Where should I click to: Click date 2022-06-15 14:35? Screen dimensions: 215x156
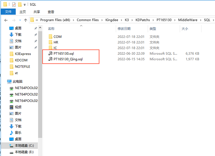click(x=131, y=59)
